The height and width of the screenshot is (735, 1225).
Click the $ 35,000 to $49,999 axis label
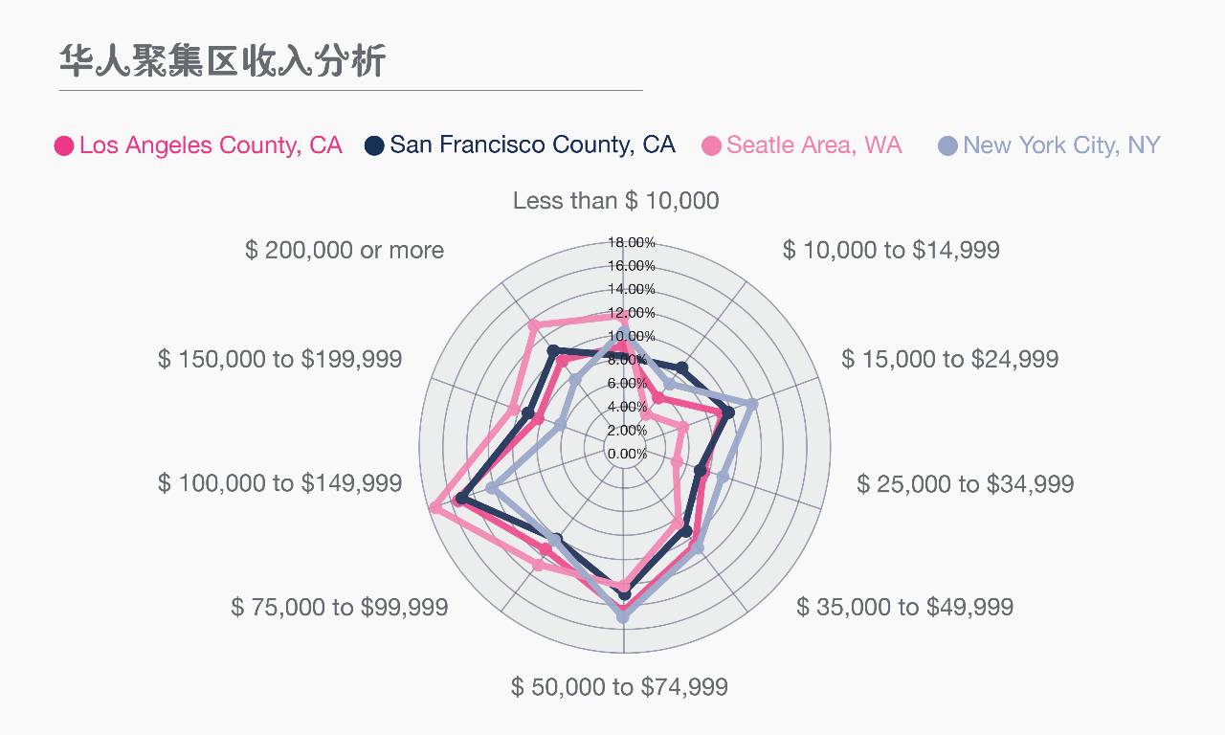pos(904,607)
